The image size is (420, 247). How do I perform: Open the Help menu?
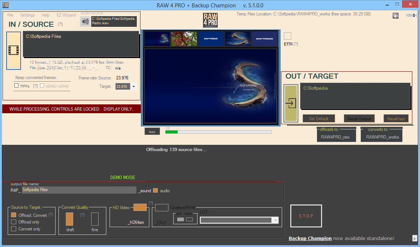[46, 15]
